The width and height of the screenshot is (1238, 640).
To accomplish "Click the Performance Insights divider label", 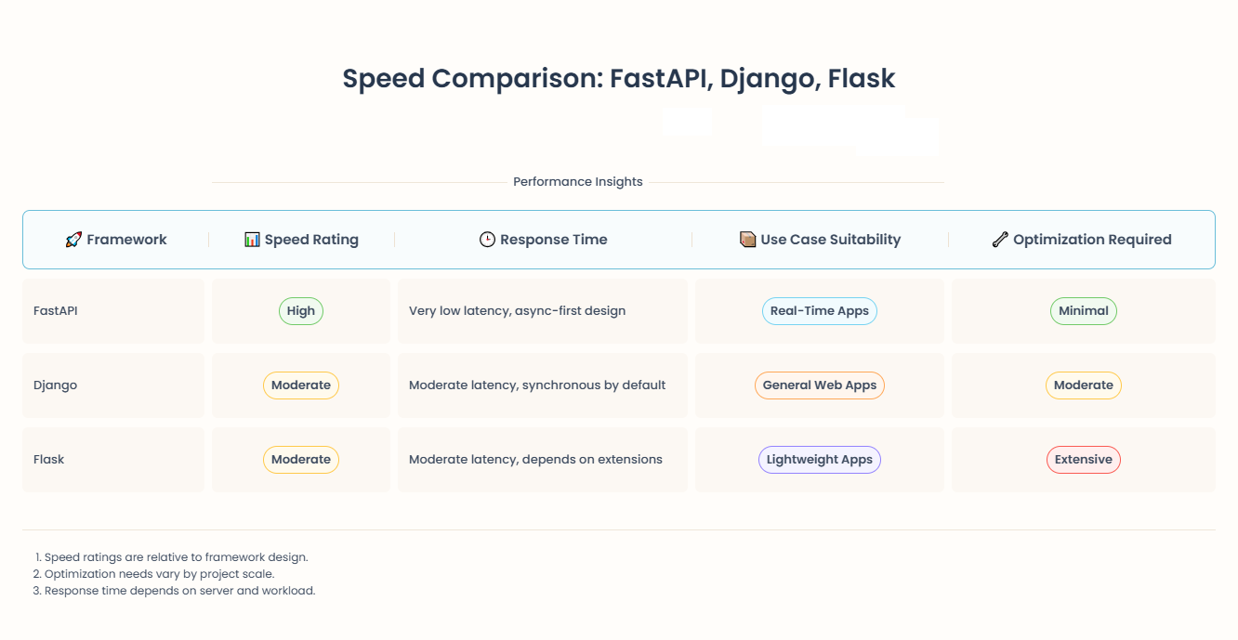I will [578, 182].
